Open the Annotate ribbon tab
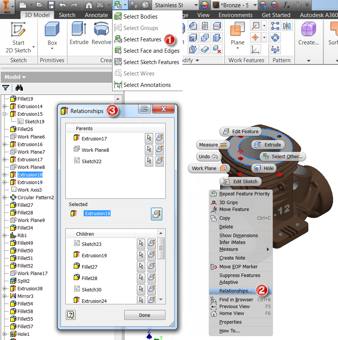 click(x=96, y=15)
